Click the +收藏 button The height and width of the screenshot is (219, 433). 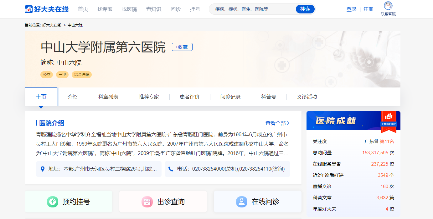click(x=182, y=47)
